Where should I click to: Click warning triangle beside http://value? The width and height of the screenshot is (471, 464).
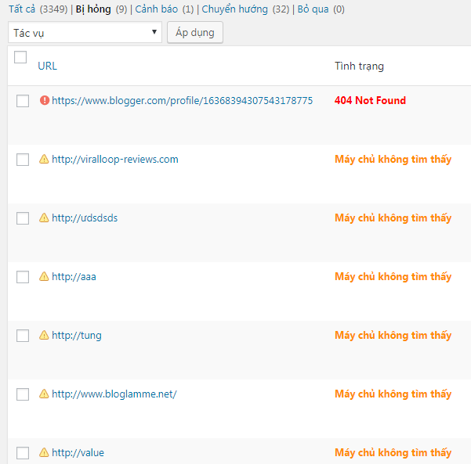click(x=44, y=453)
